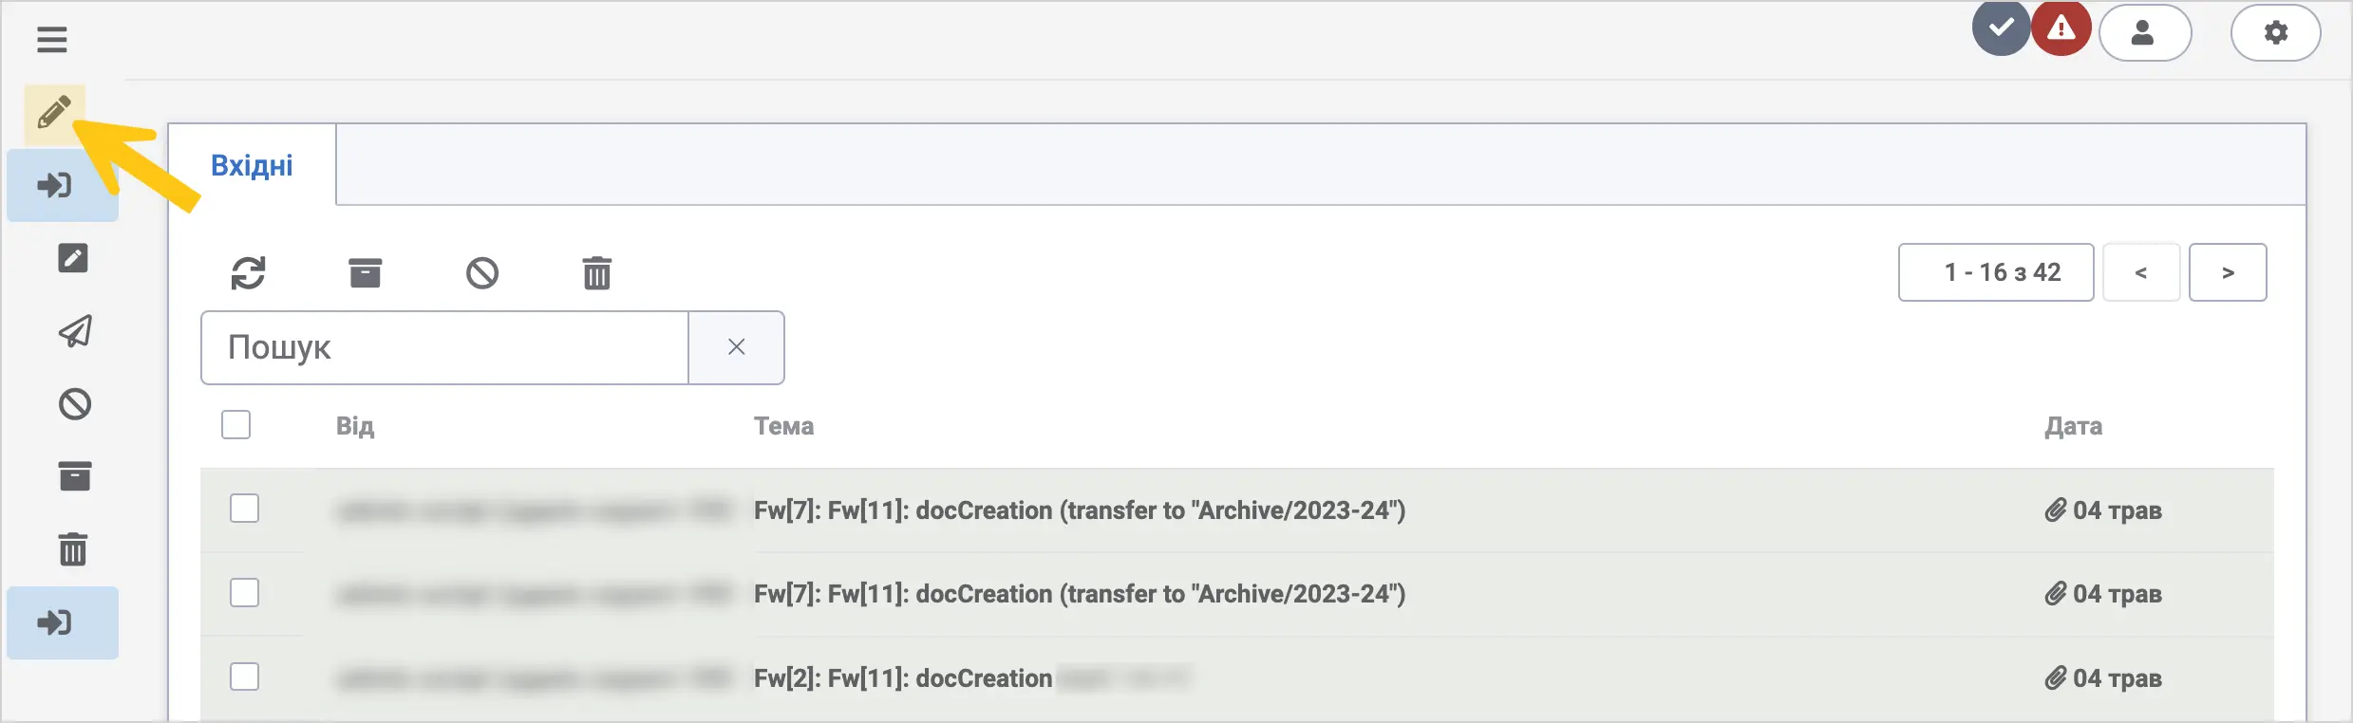Delete selected messages with trash icon
This screenshot has width=2353, height=723.
(x=597, y=273)
